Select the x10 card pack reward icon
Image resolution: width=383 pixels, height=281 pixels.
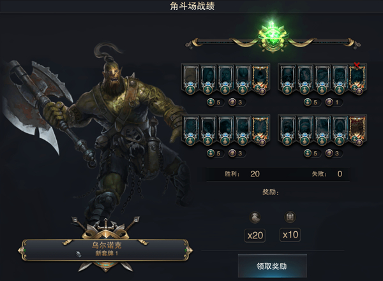[290, 217]
